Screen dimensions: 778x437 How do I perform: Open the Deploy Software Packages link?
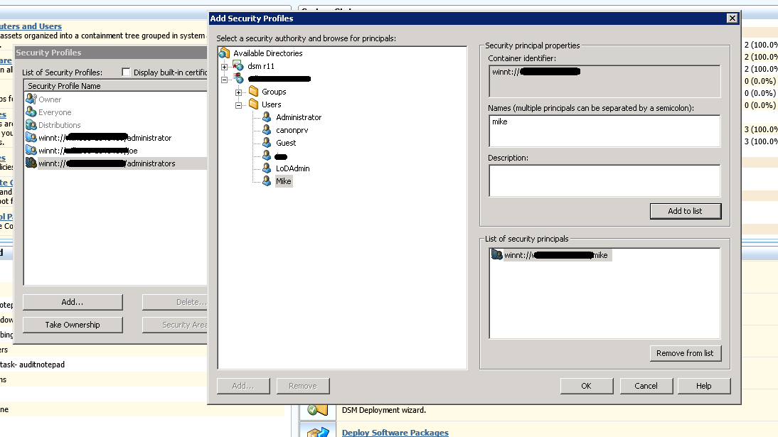point(395,433)
